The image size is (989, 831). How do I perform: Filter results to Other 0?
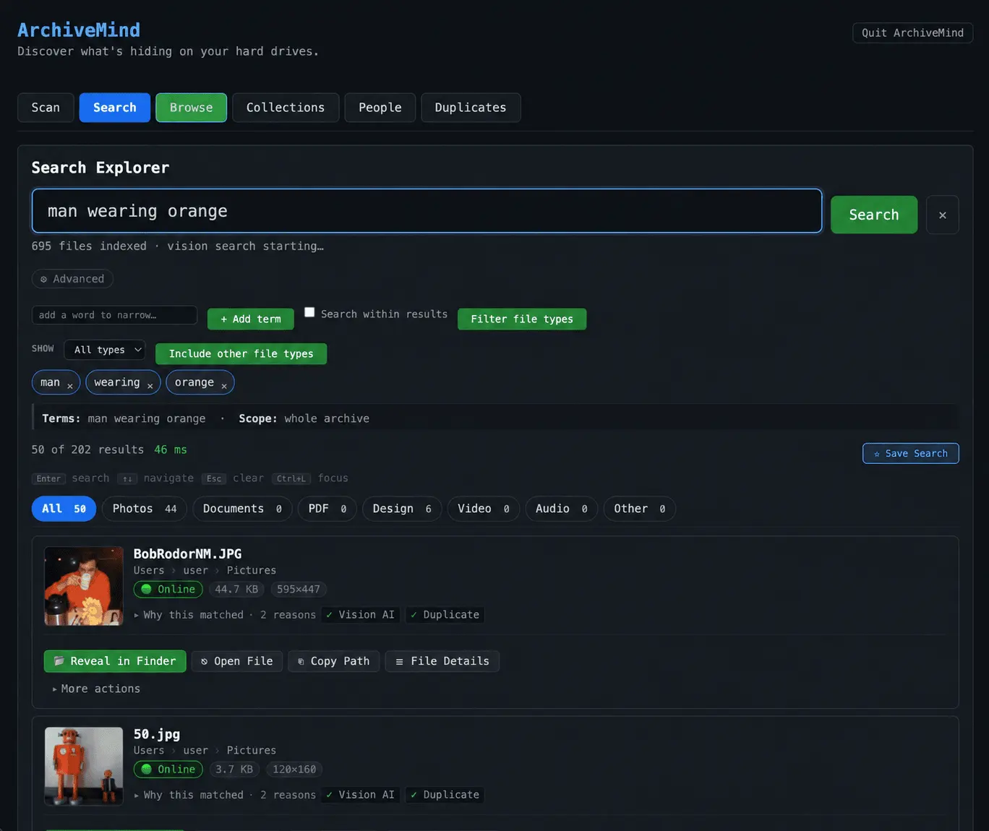click(x=640, y=509)
